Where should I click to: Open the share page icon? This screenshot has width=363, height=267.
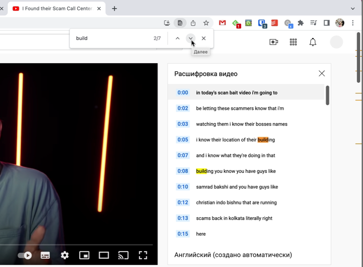tap(193, 23)
